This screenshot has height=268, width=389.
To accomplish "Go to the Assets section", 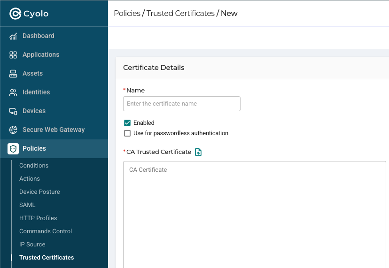I will click(x=32, y=73).
